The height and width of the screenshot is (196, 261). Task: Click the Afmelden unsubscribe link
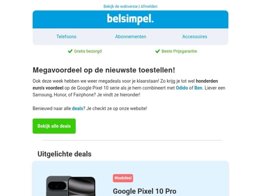pyautogui.click(x=149, y=7)
